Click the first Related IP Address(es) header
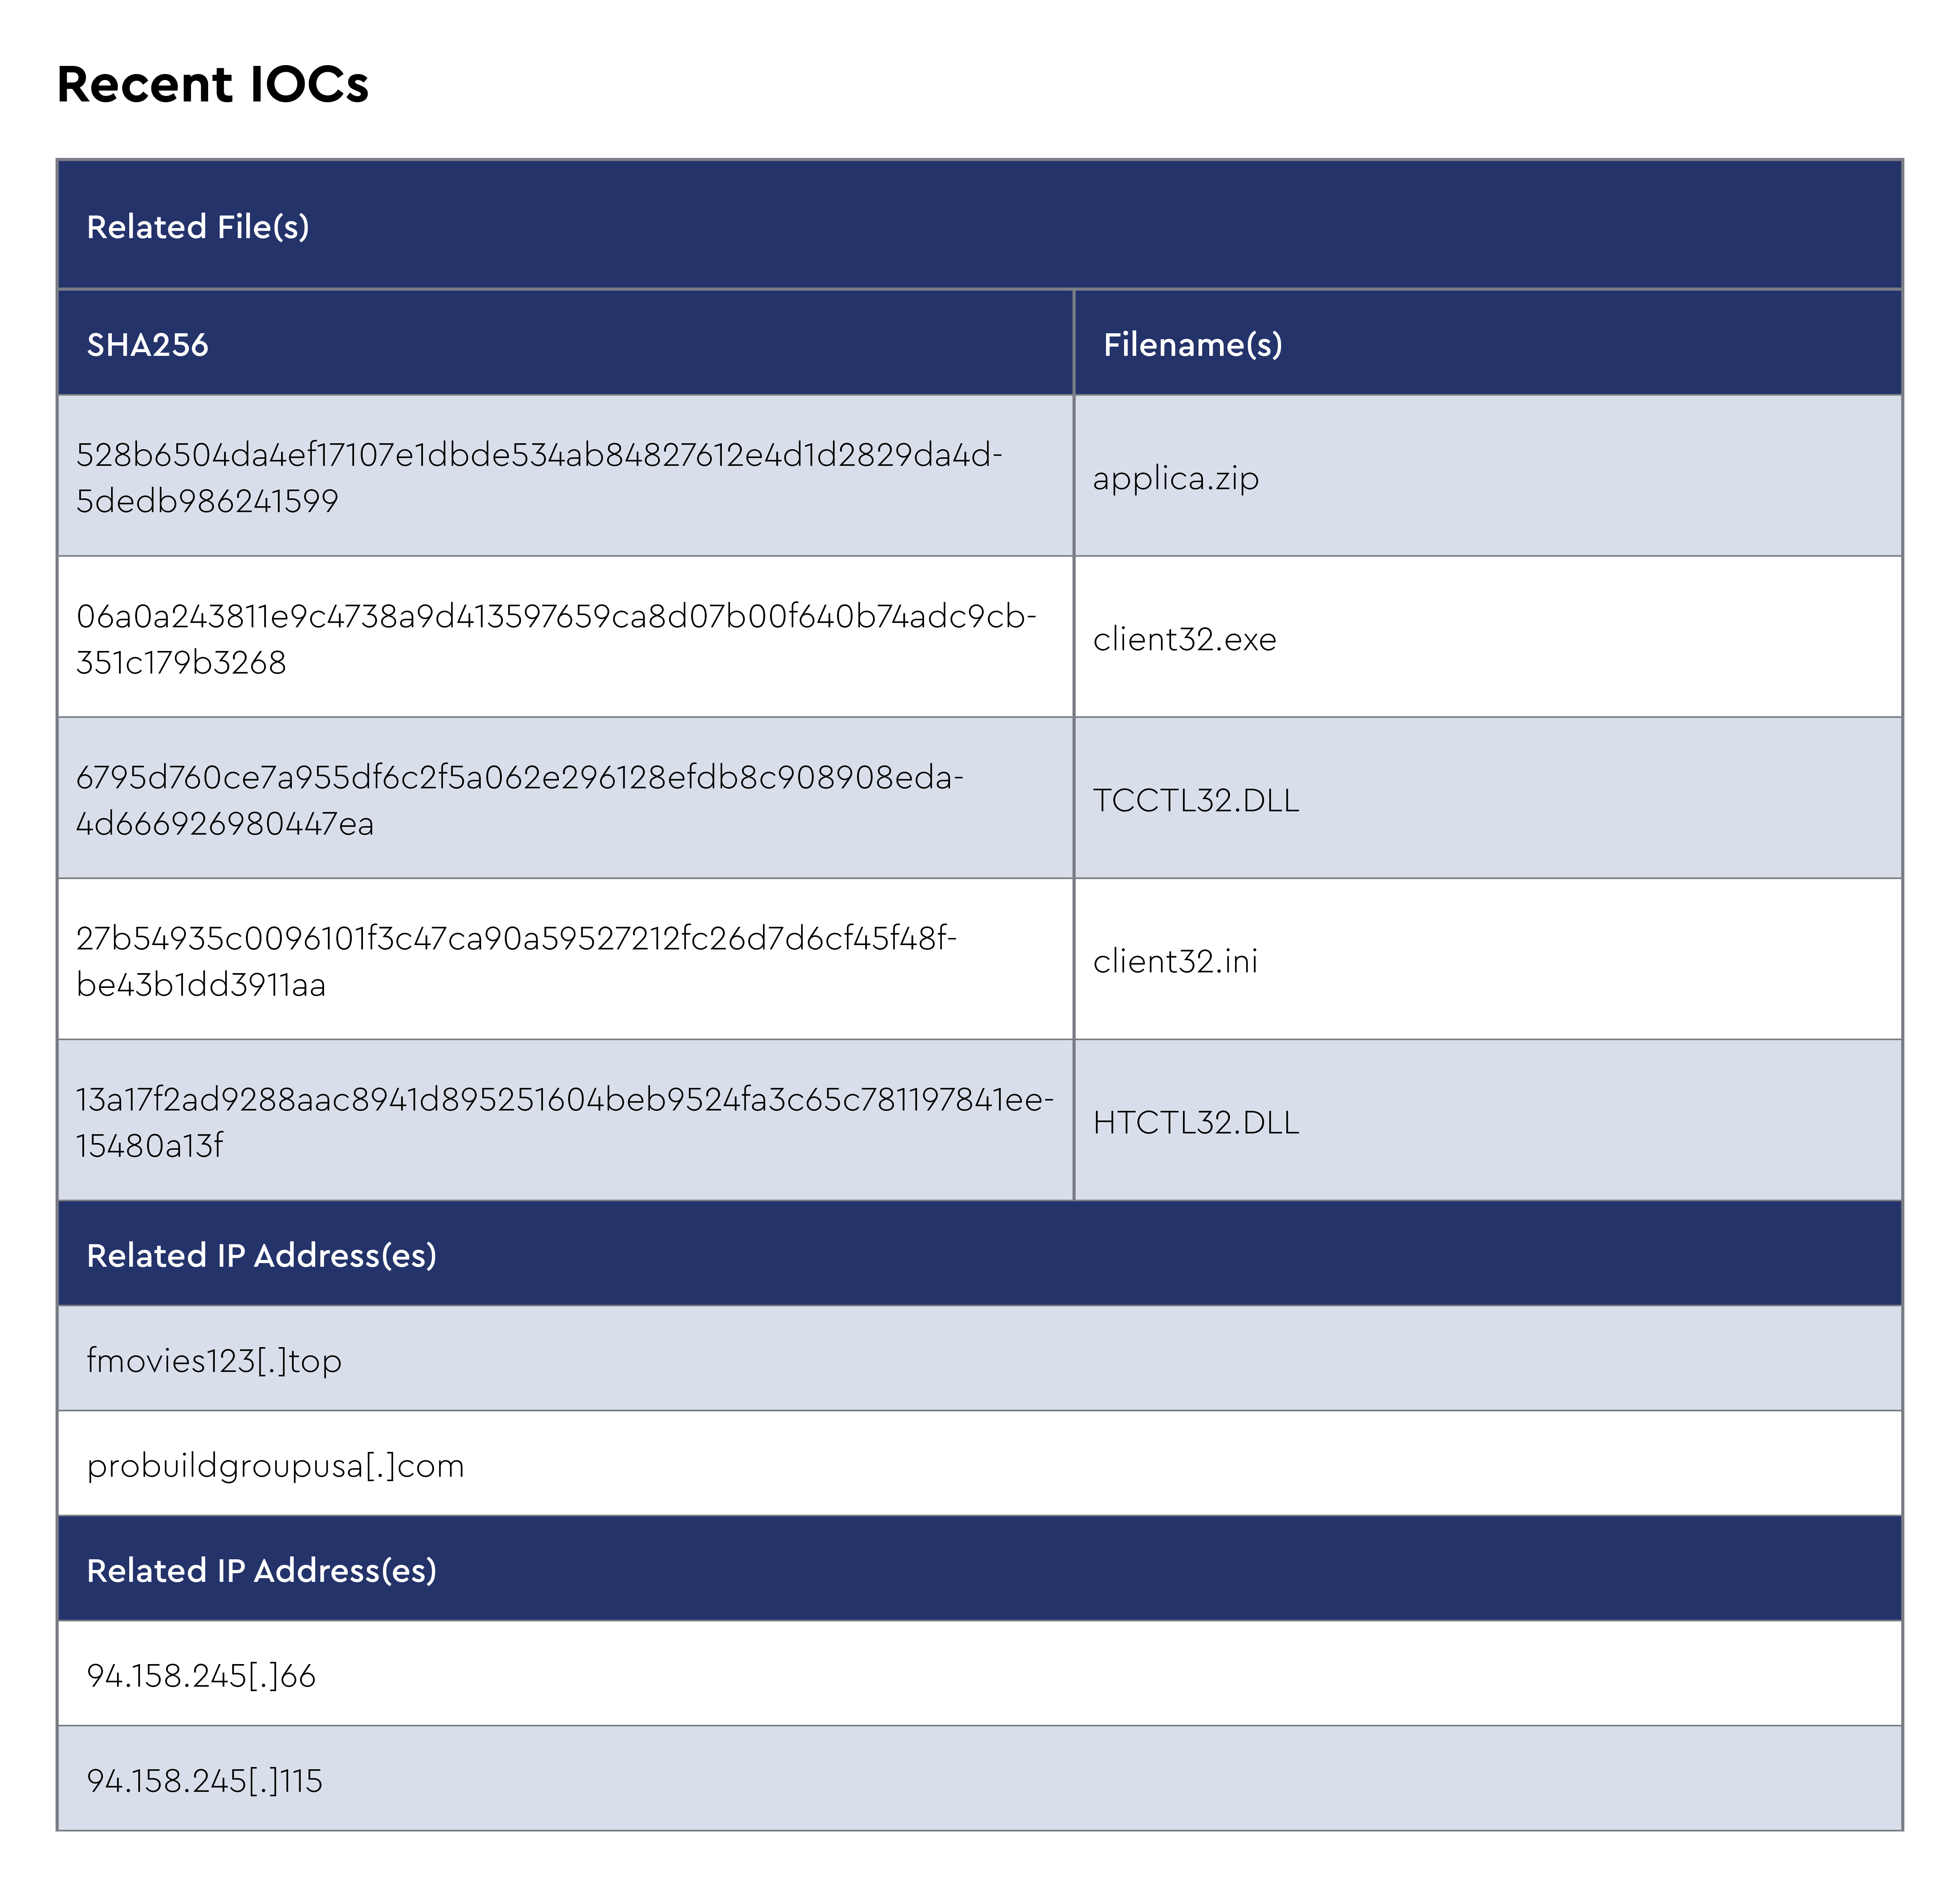 click(262, 1255)
